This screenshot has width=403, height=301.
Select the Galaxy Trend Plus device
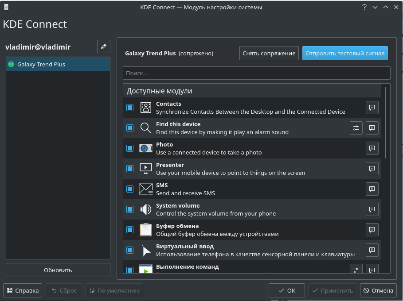point(58,64)
